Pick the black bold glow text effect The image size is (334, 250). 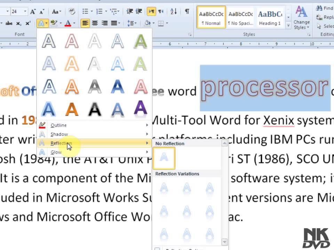[x=95, y=109]
